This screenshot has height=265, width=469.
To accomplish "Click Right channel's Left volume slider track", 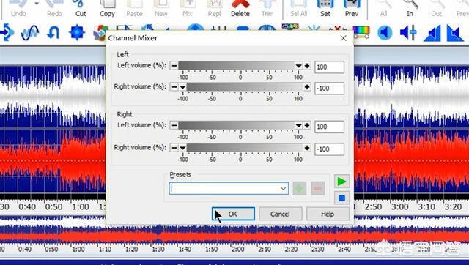I will [x=240, y=125].
